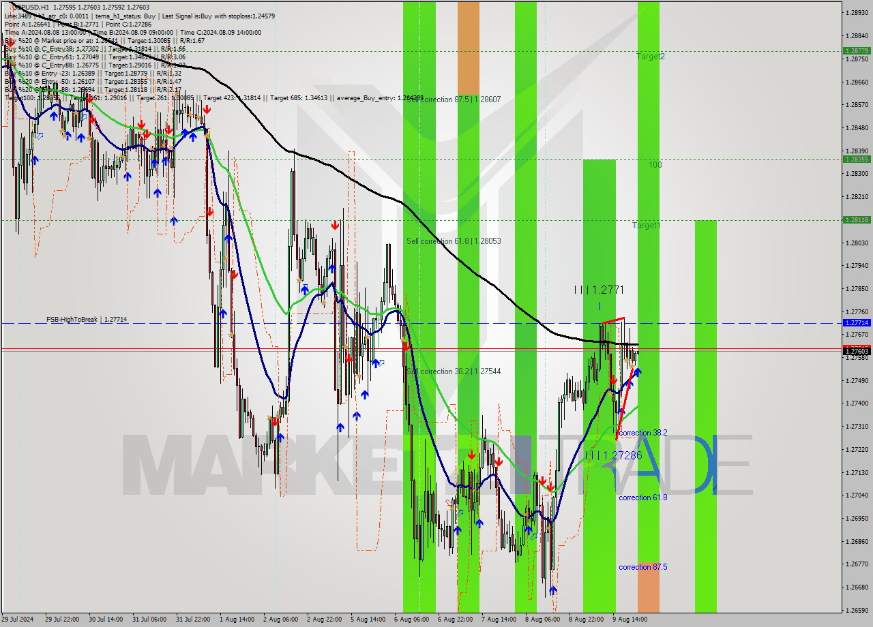Select the 1.26590 price axis label

856,610
